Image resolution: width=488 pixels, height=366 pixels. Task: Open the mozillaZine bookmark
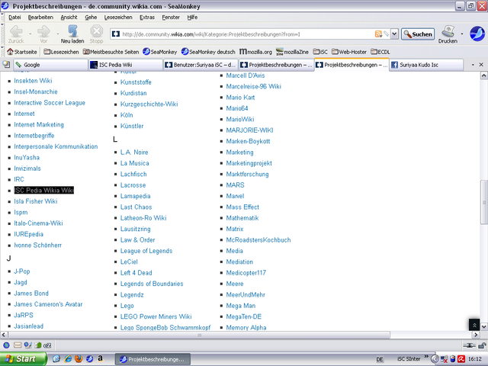292,52
